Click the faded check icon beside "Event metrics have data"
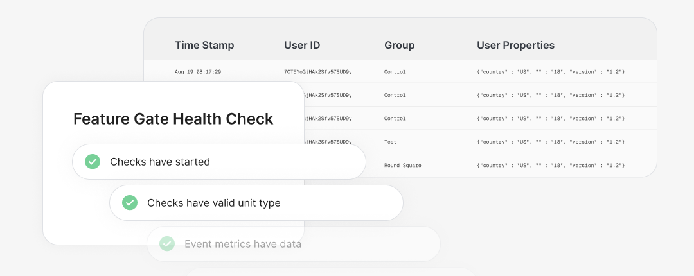 [167, 244]
